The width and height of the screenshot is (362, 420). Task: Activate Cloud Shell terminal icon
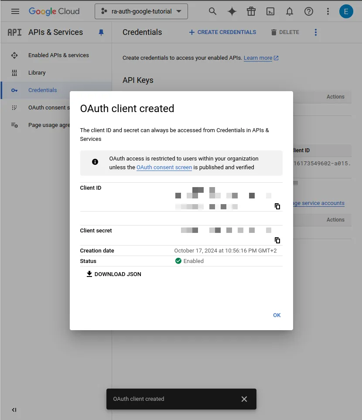(270, 11)
